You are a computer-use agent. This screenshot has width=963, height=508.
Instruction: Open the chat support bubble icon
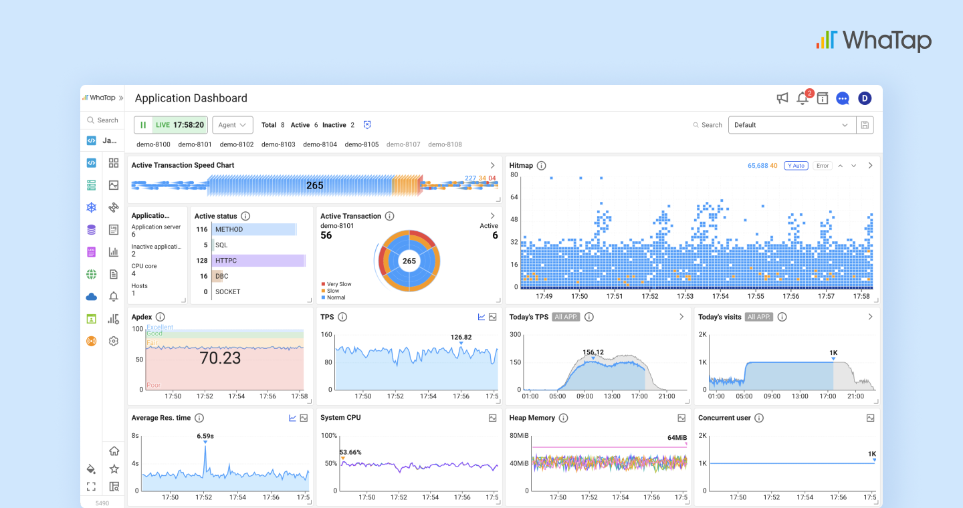click(843, 98)
